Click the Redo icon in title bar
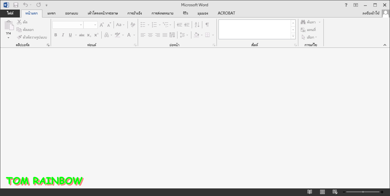This screenshot has width=390, height=196. point(38,5)
